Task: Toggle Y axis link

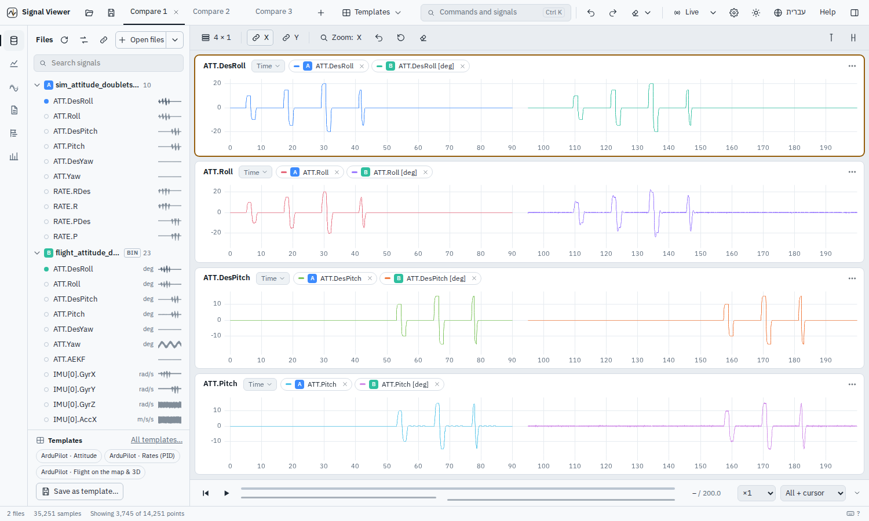Action: tap(291, 38)
